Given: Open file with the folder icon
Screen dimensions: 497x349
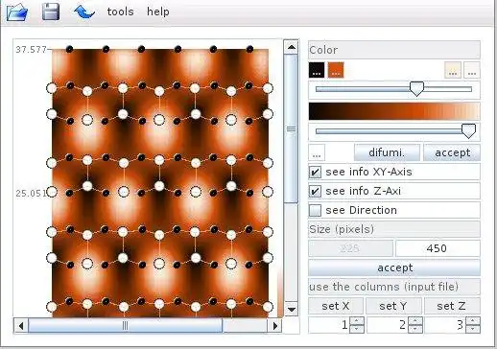Looking at the screenshot, I should [x=17, y=12].
